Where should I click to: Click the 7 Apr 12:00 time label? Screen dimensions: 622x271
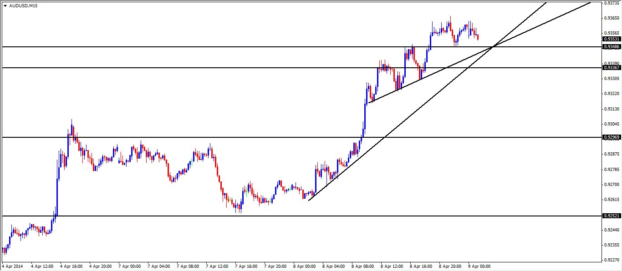[x=217, y=266]
